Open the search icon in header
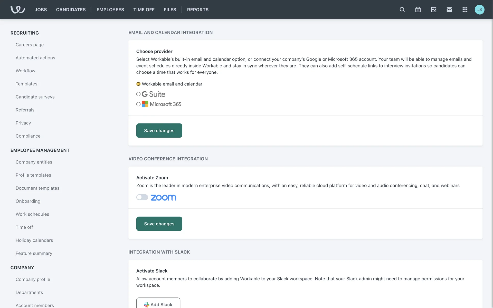Screen dimensions: 493x308 (x=402, y=9)
